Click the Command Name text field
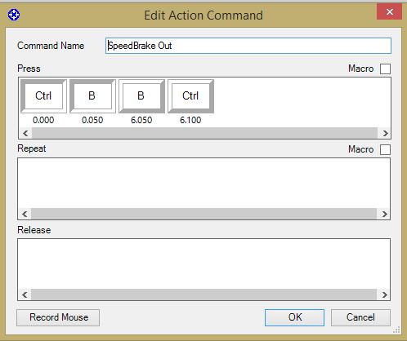 coord(248,46)
